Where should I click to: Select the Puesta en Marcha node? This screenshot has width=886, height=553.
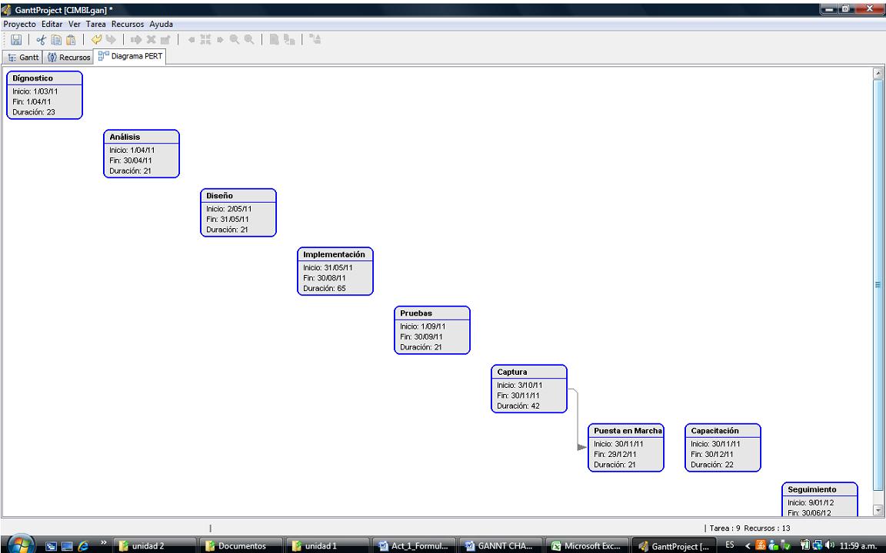click(x=626, y=447)
